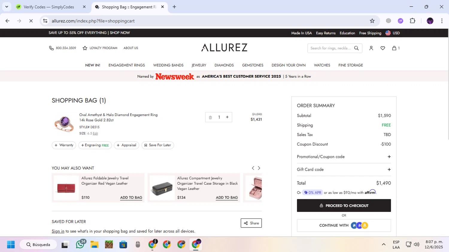
Task: Open the Diamonds menu
Action: click(x=224, y=65)
